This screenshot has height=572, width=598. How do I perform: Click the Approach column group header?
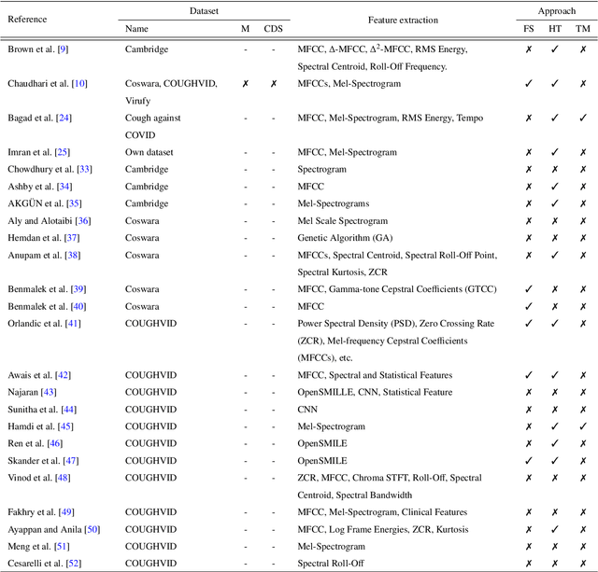coord(555,11)
